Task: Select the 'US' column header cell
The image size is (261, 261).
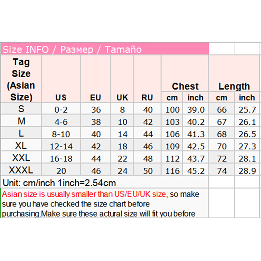Action: [61, 97]
